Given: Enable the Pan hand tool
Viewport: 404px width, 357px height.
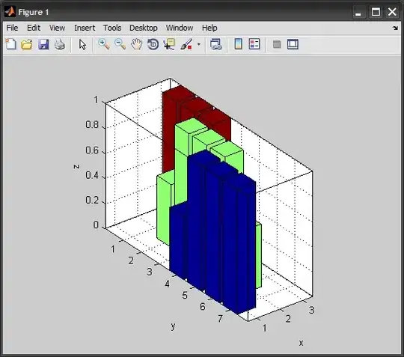Looking at the screenshot, I should click(x=137, y=44).
